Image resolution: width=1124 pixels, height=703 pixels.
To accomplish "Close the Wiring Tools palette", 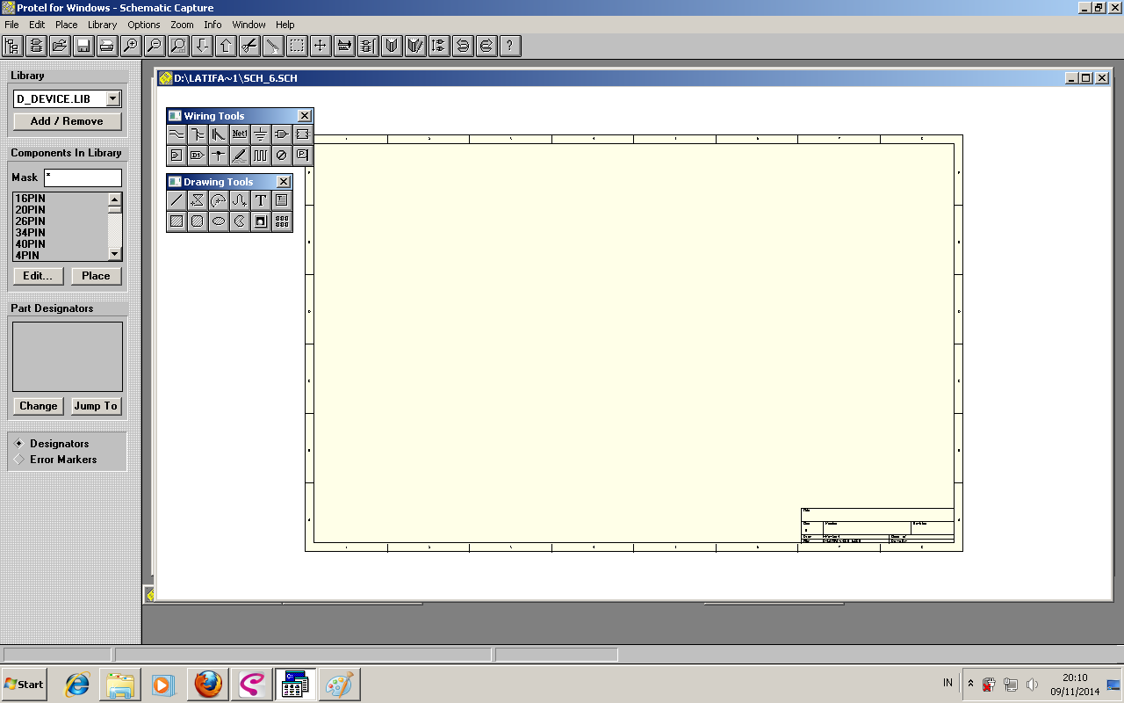I will (304, 116).
